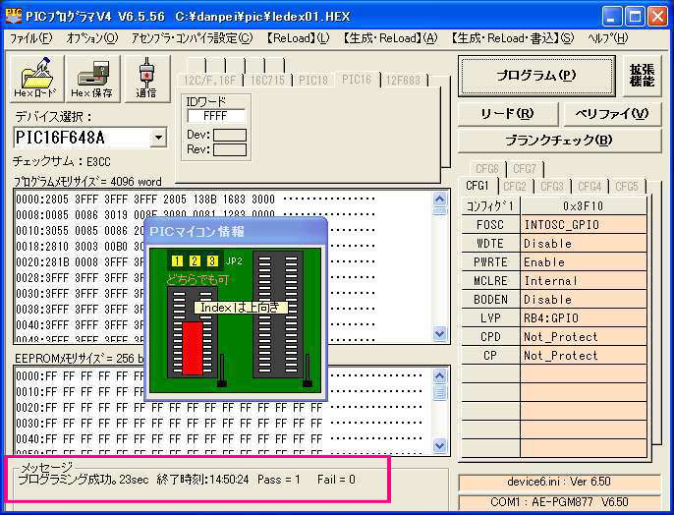The image size is (674, 515).
Task: Click the FOSC value INTOSC_GPIO cell
Action: point(584,225)
